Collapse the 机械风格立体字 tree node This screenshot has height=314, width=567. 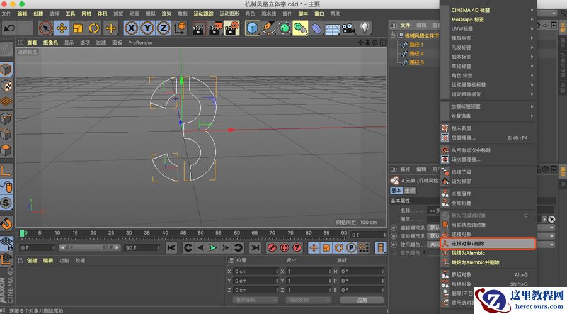(392, 35)
